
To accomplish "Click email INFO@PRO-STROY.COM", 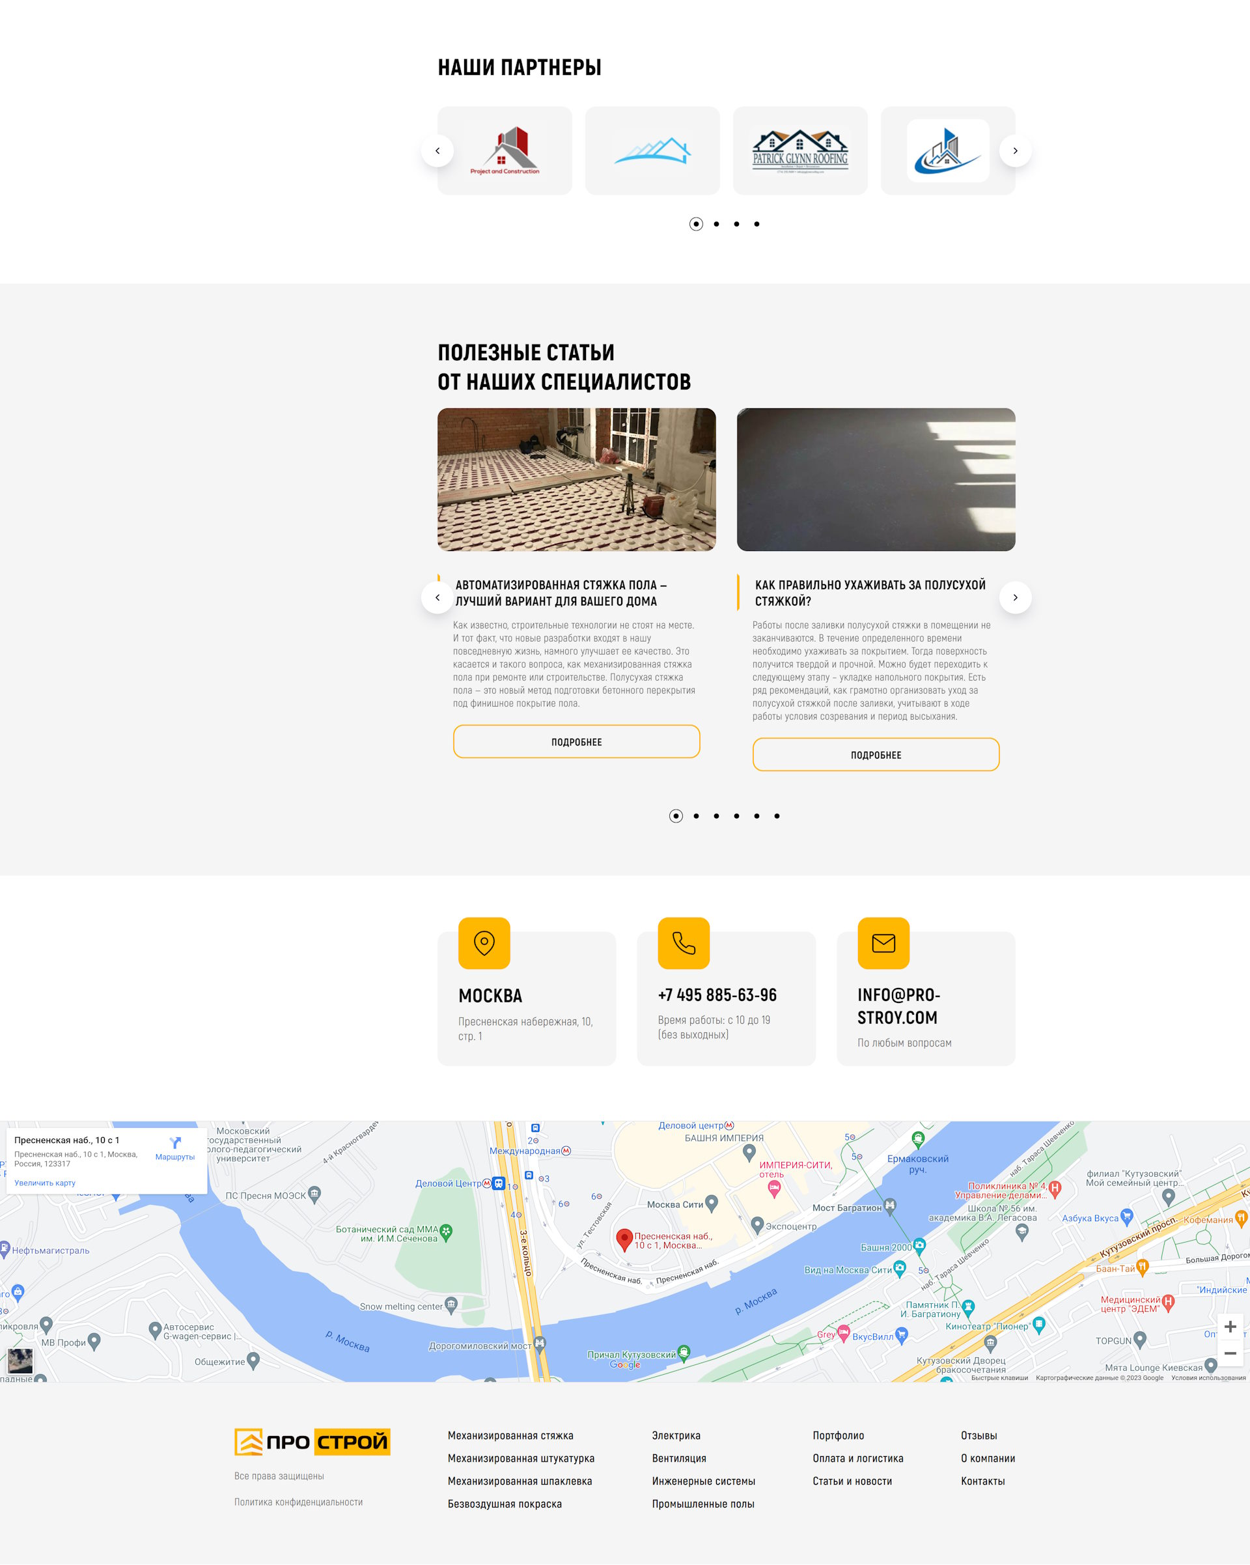I will click(x=899, y=1006).
